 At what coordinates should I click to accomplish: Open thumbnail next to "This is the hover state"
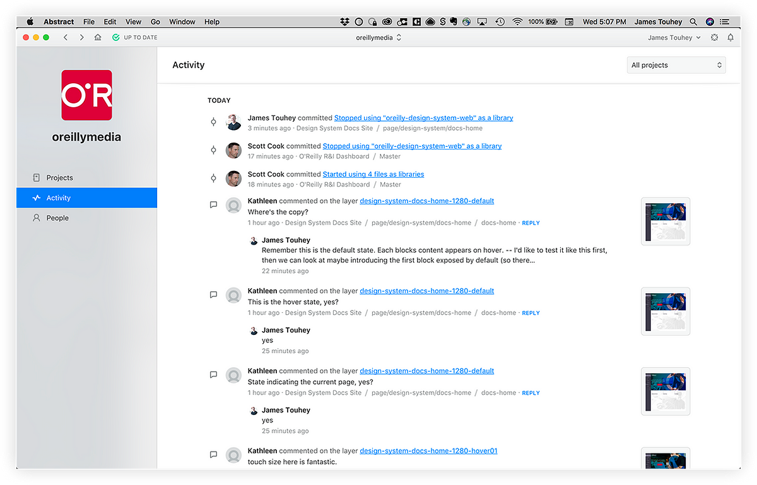click(x=666, y=312)
